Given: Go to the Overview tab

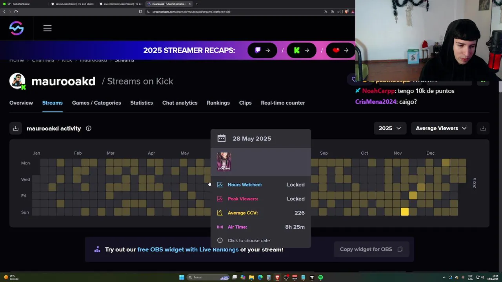Looking at the screenshot, I should click(21, 103).
